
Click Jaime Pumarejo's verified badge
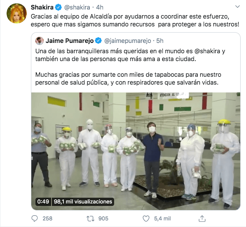tap(98, 41)
